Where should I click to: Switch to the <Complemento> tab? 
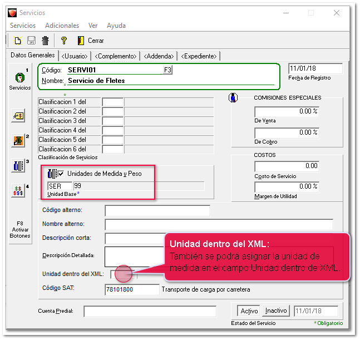pyautogui.click(x=115, y=56)
